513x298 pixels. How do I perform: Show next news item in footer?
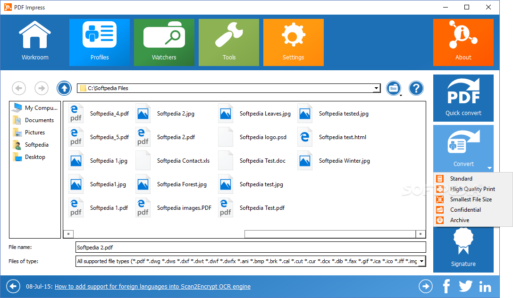(x=426, y=287)
